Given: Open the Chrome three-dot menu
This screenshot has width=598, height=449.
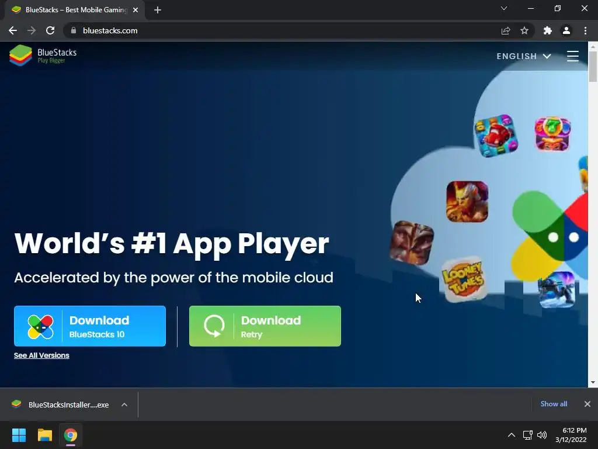Looking at the screenshot, I should coord(585,30).
